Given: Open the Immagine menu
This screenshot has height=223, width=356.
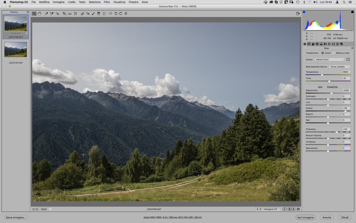Looking at the screenshot, I should tap(58, 2).
